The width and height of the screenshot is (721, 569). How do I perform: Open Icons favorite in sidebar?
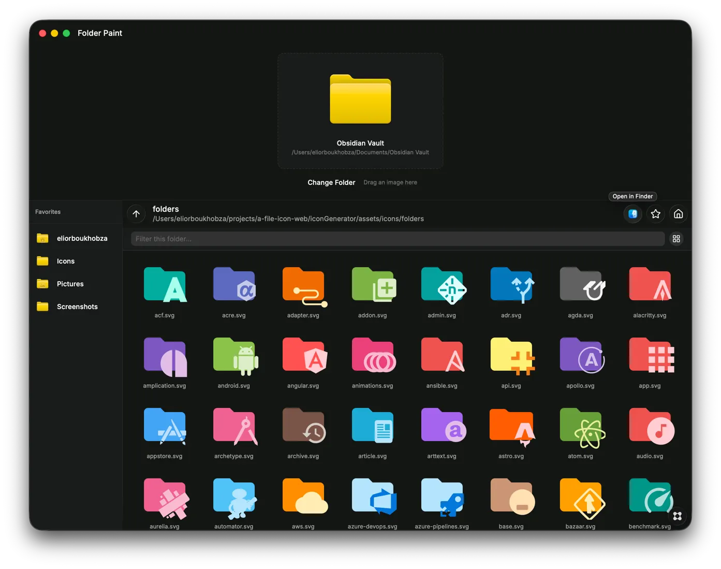pyautogui.click(x=76, y=261)
